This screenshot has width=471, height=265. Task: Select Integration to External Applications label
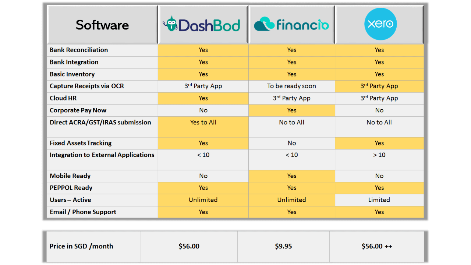pyautogui.click(x=102, y=155)
